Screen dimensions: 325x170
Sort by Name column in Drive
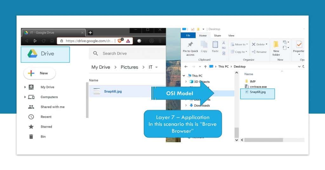94,80
